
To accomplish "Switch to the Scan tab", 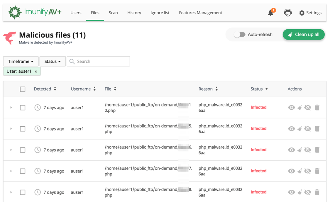I will [113, 13].
